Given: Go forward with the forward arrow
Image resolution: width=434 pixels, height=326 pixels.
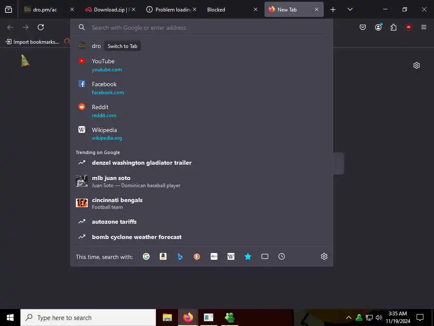Looking at the screenshot, I should pos(25,27).
